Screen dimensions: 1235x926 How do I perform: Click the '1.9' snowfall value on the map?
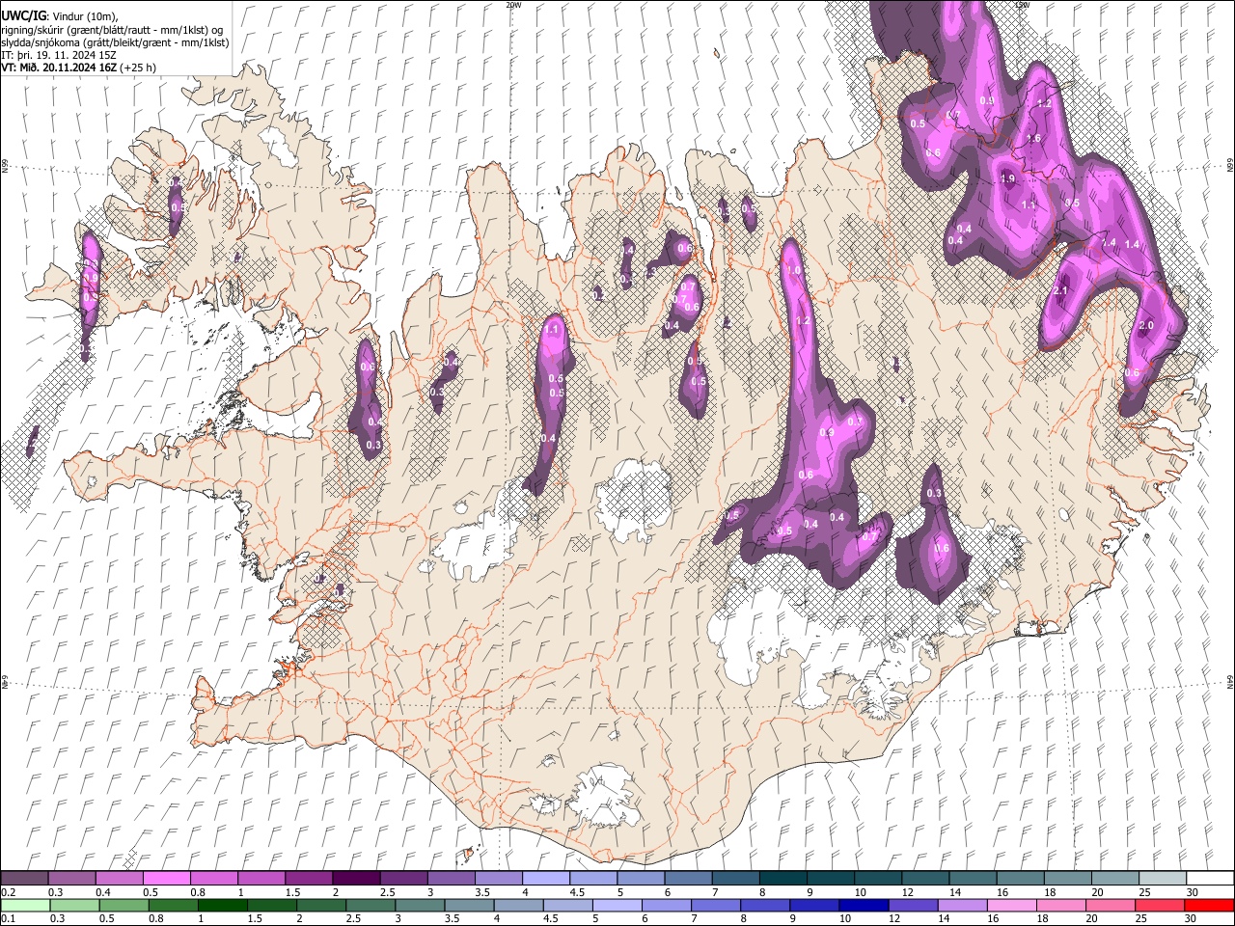coord(1008,178)
